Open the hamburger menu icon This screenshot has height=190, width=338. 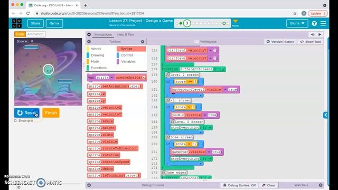(323, 23)
